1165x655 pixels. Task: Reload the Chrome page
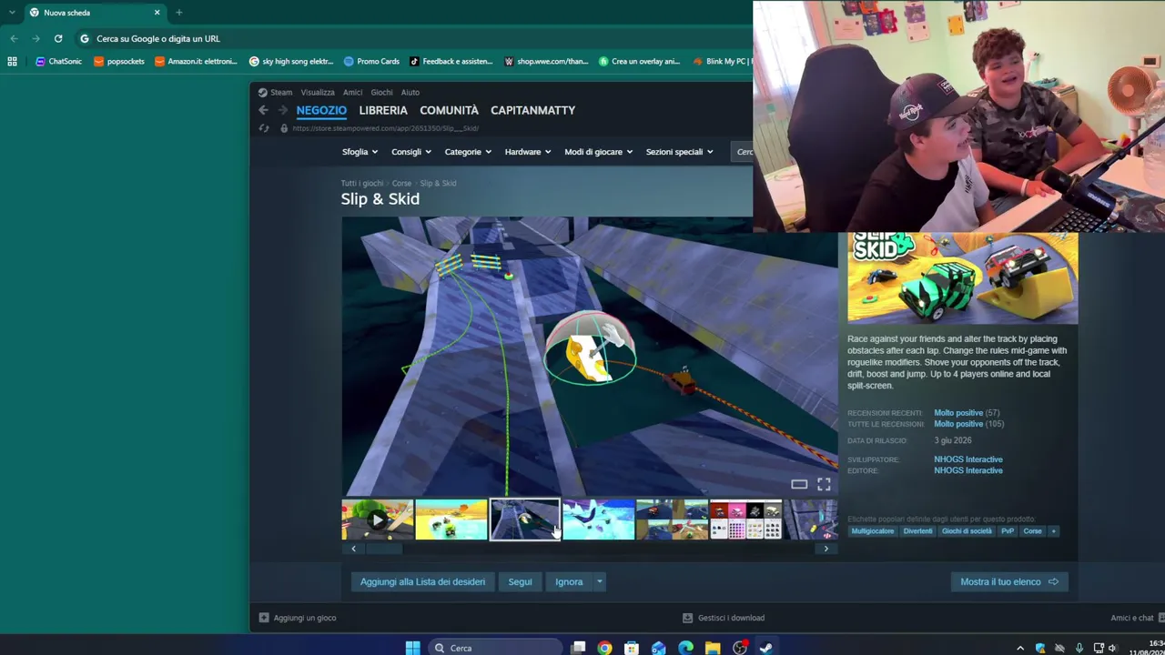[x=58, y=38]
